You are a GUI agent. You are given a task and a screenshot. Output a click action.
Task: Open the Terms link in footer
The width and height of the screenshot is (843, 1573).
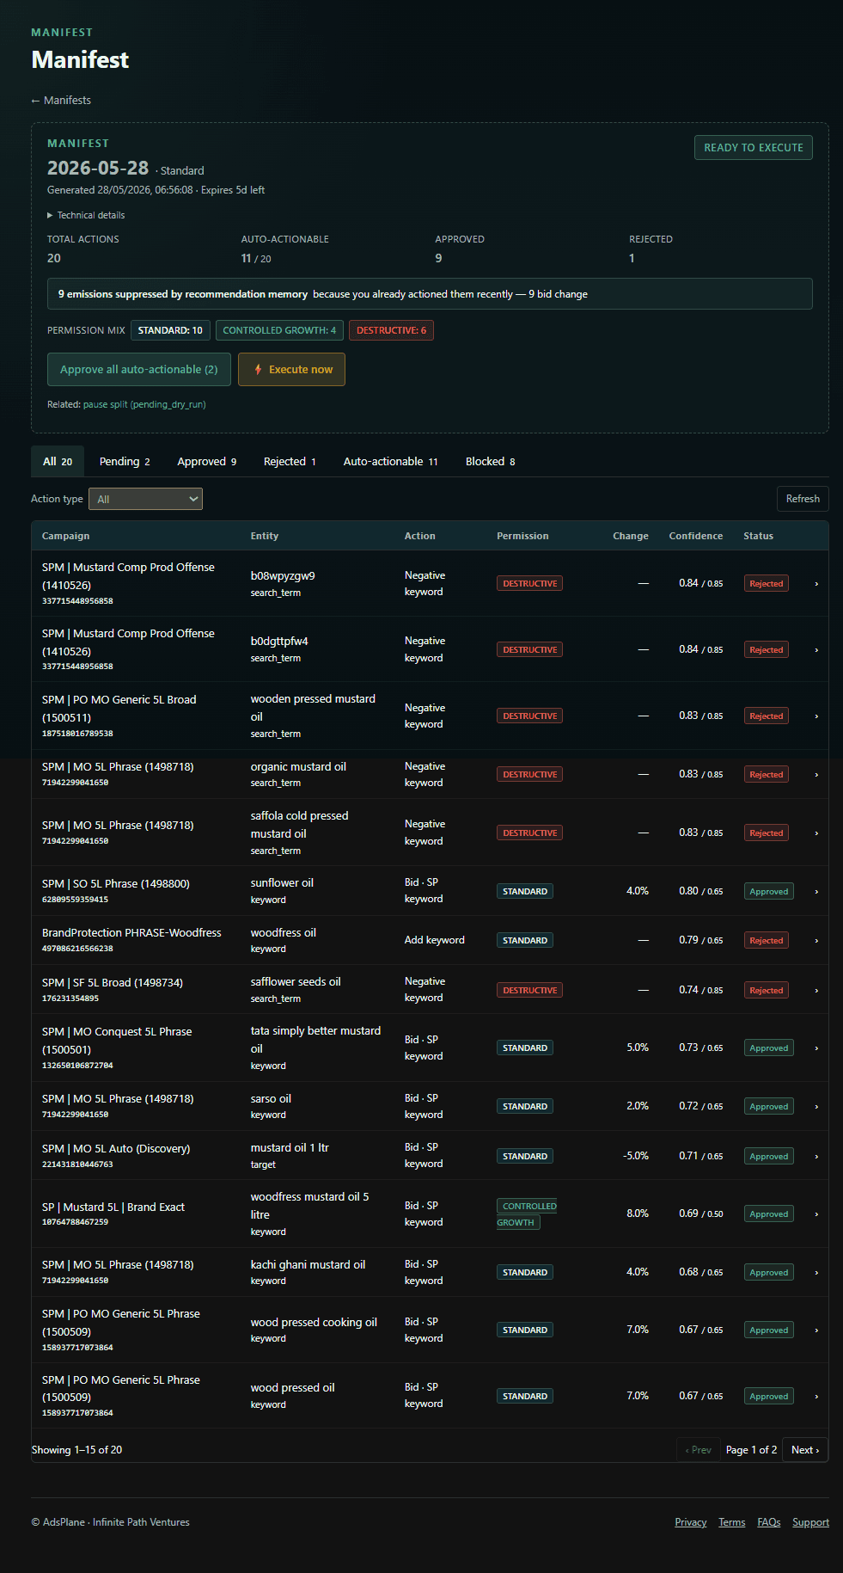pos(732,1522)
